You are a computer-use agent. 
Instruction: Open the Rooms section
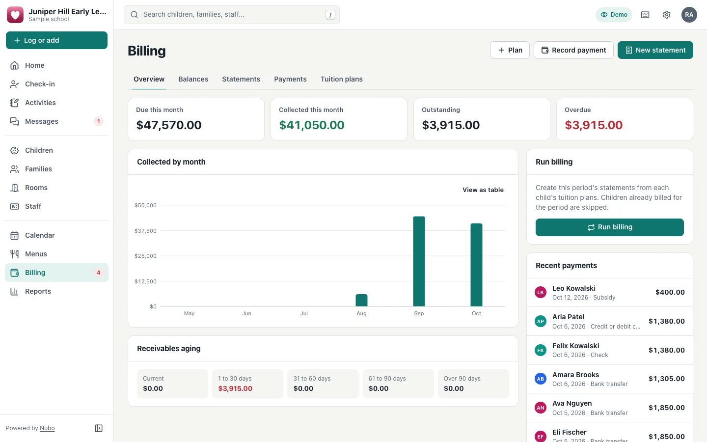(56, 188)
